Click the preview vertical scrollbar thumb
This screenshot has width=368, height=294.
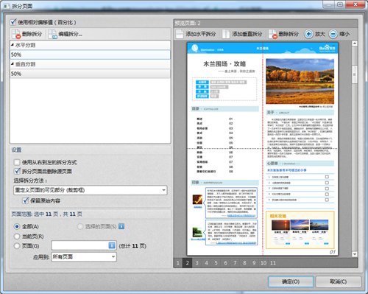click(x=354, y=74)
